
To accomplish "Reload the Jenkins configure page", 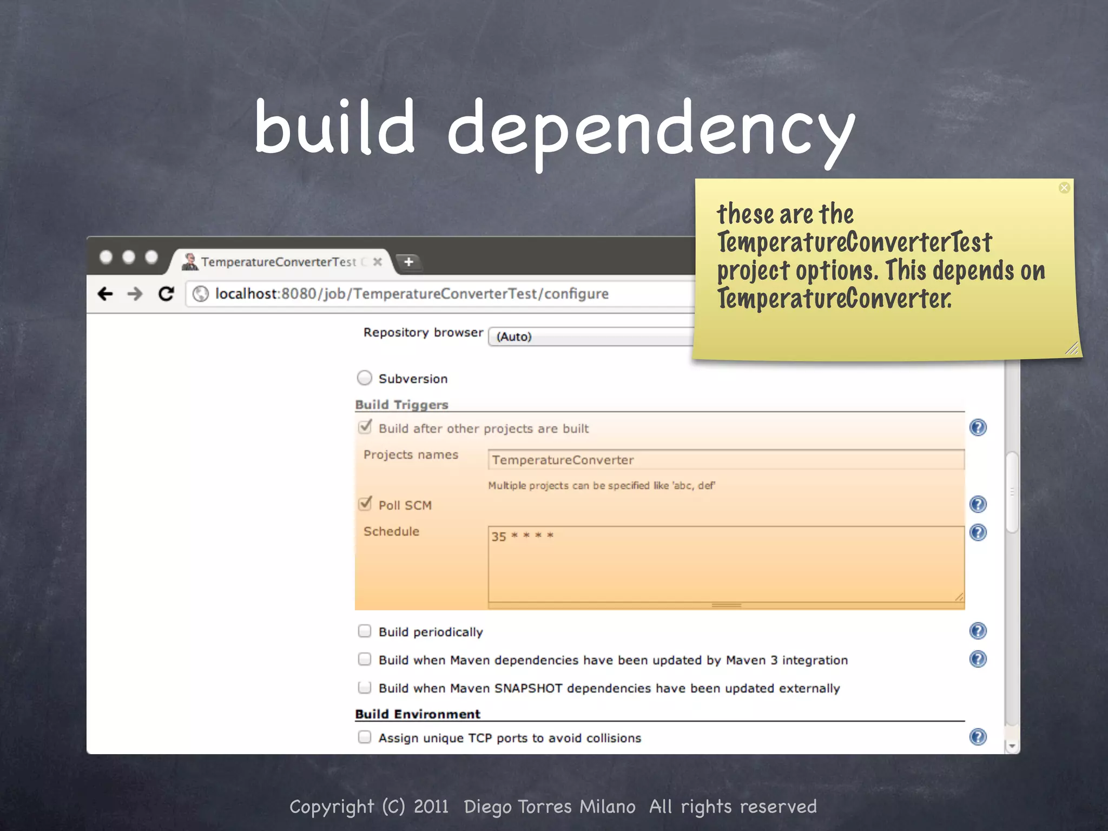I will click(166, 293).
